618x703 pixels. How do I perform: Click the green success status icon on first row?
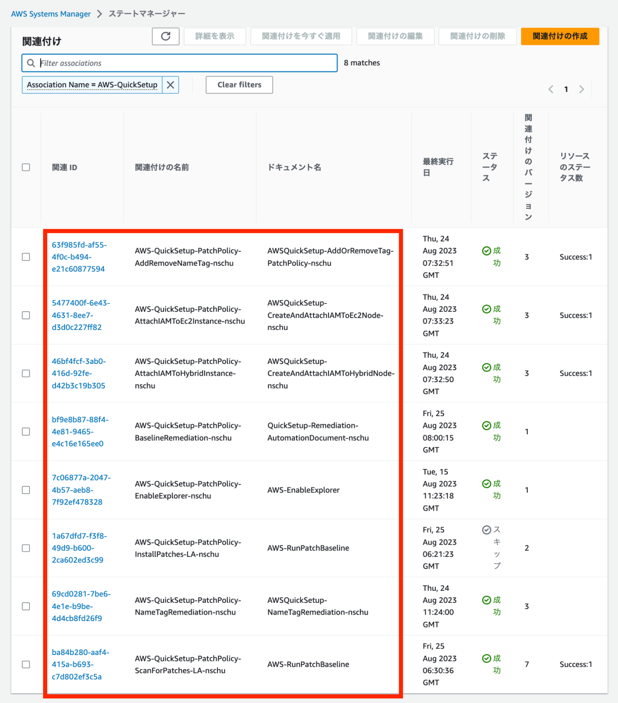[486, 251]
